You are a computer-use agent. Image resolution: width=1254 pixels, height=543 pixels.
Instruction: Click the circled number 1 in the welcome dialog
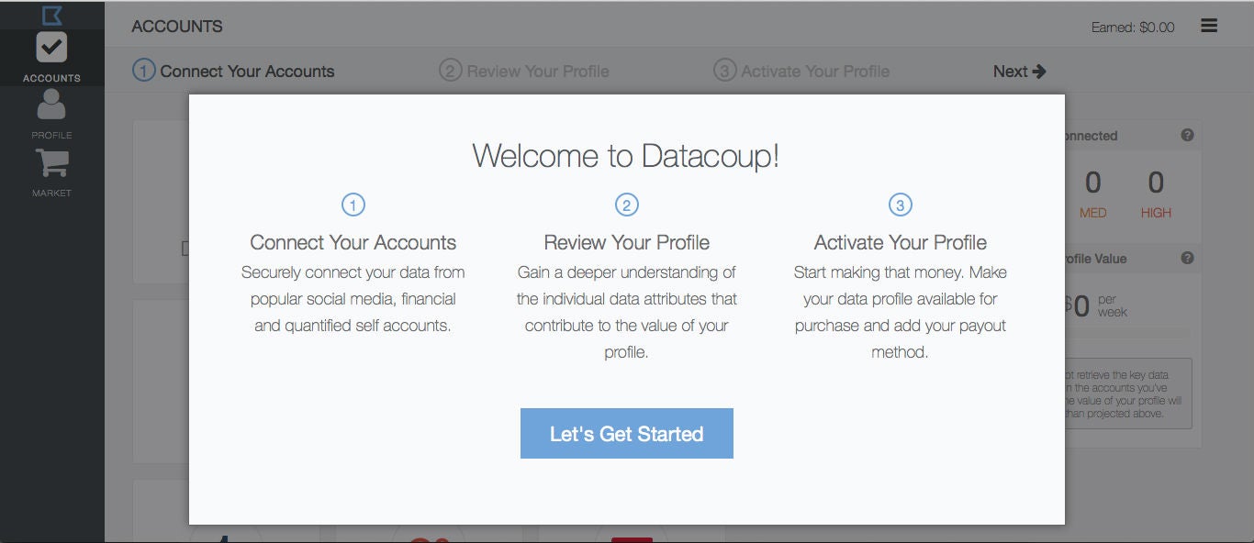tap(353, 205)
